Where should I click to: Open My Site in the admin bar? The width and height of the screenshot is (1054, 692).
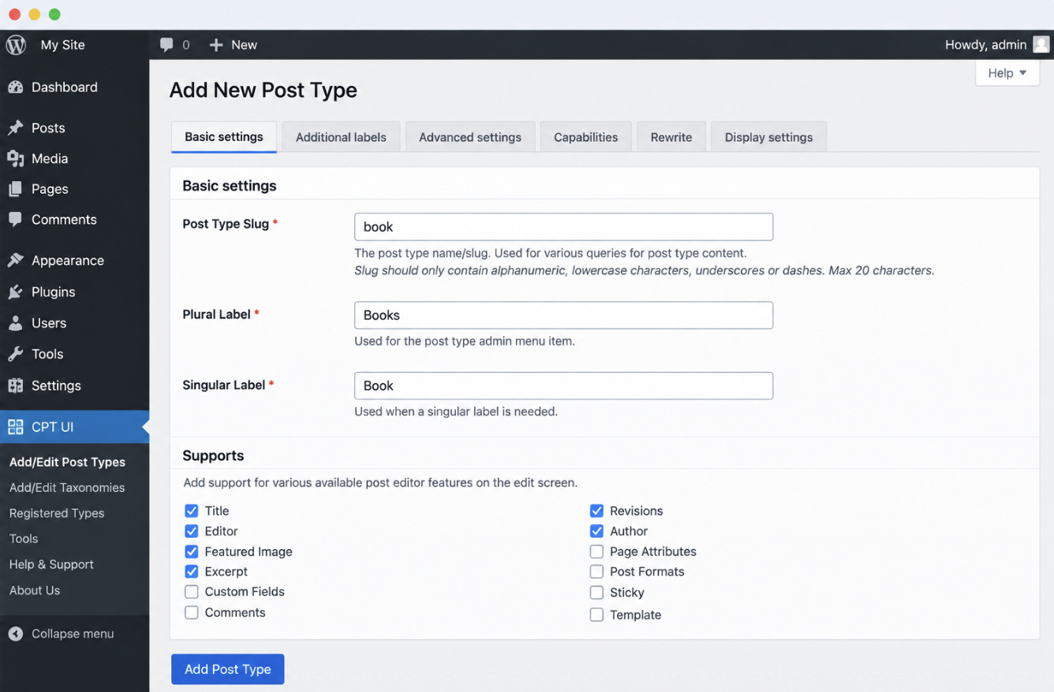pos(62,45)
